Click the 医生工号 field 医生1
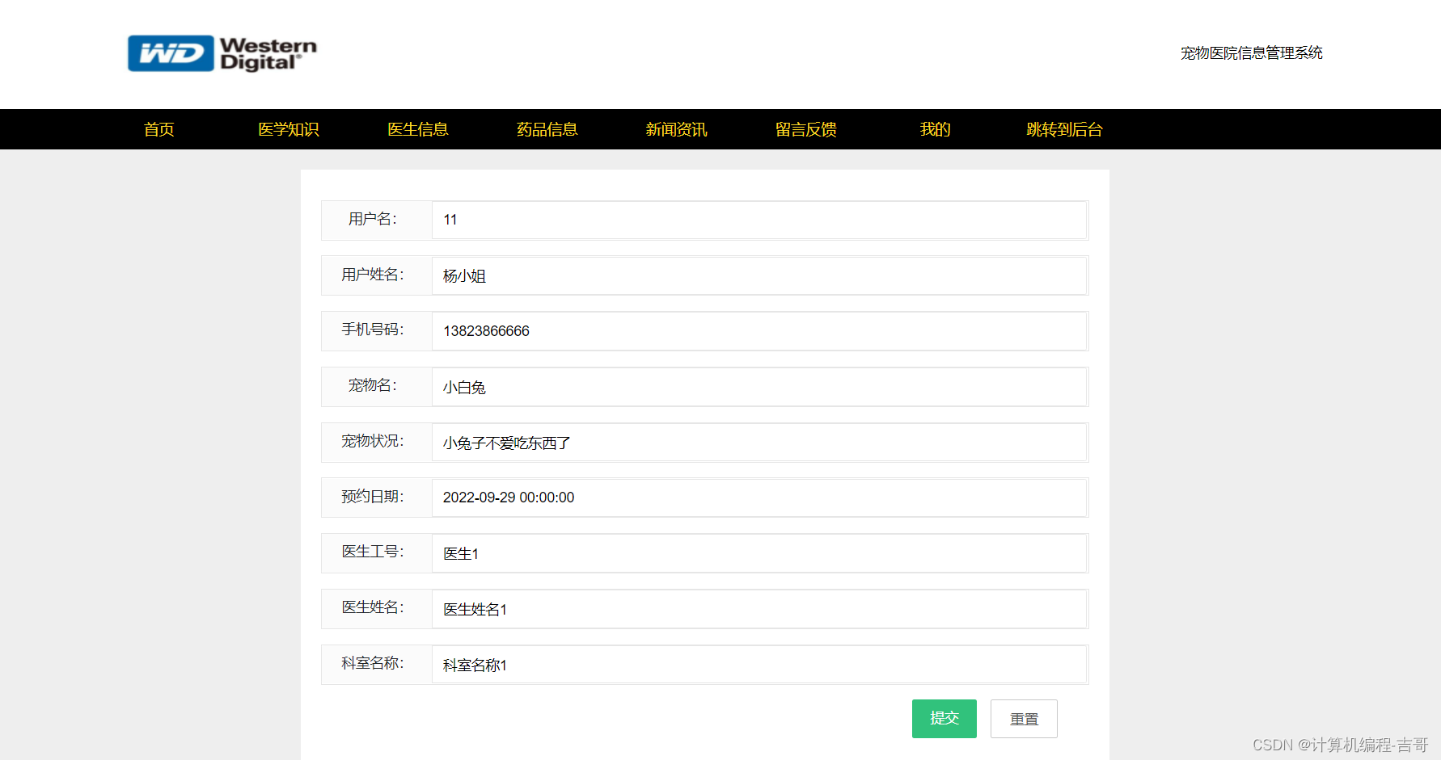This screenshot has height=760, width=1441. pyautogui.click(x=759, y=553)
